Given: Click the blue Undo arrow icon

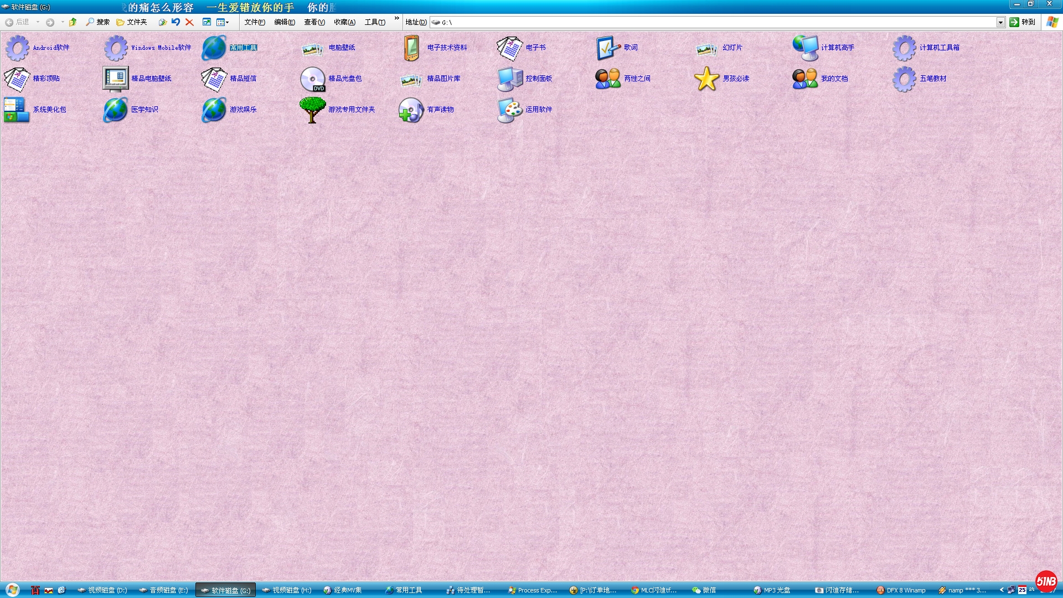Looking at the screenshot, I should [176, 22].
